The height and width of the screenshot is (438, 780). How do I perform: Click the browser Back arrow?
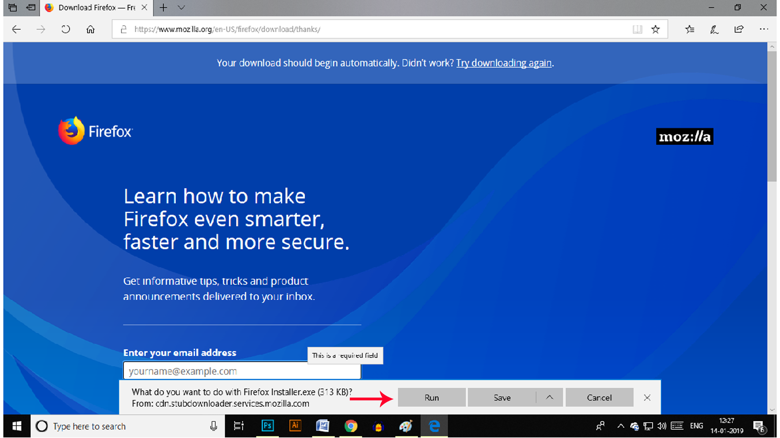[x=16, y=29]
